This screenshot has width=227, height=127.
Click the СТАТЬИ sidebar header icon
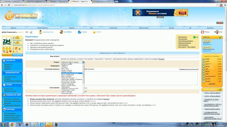4,85
